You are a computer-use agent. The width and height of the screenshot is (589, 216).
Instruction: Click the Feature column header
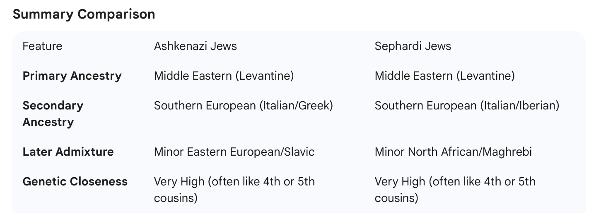[x=42, y=46]
